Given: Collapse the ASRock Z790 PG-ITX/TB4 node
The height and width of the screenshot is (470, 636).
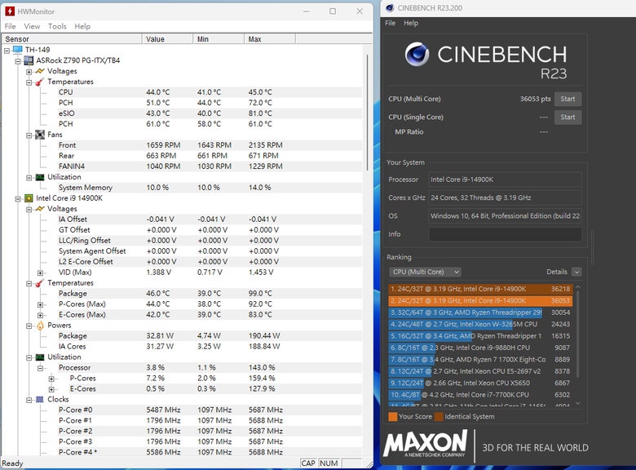Looking at the screenshot, I should tap(18, 61).
